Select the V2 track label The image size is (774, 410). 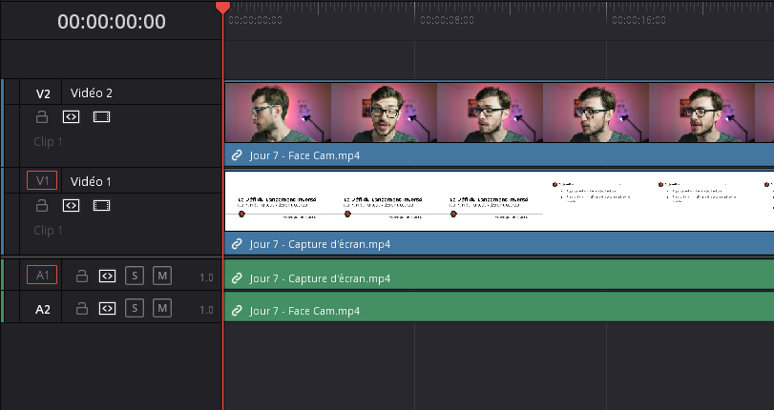[x=43, y=93]
